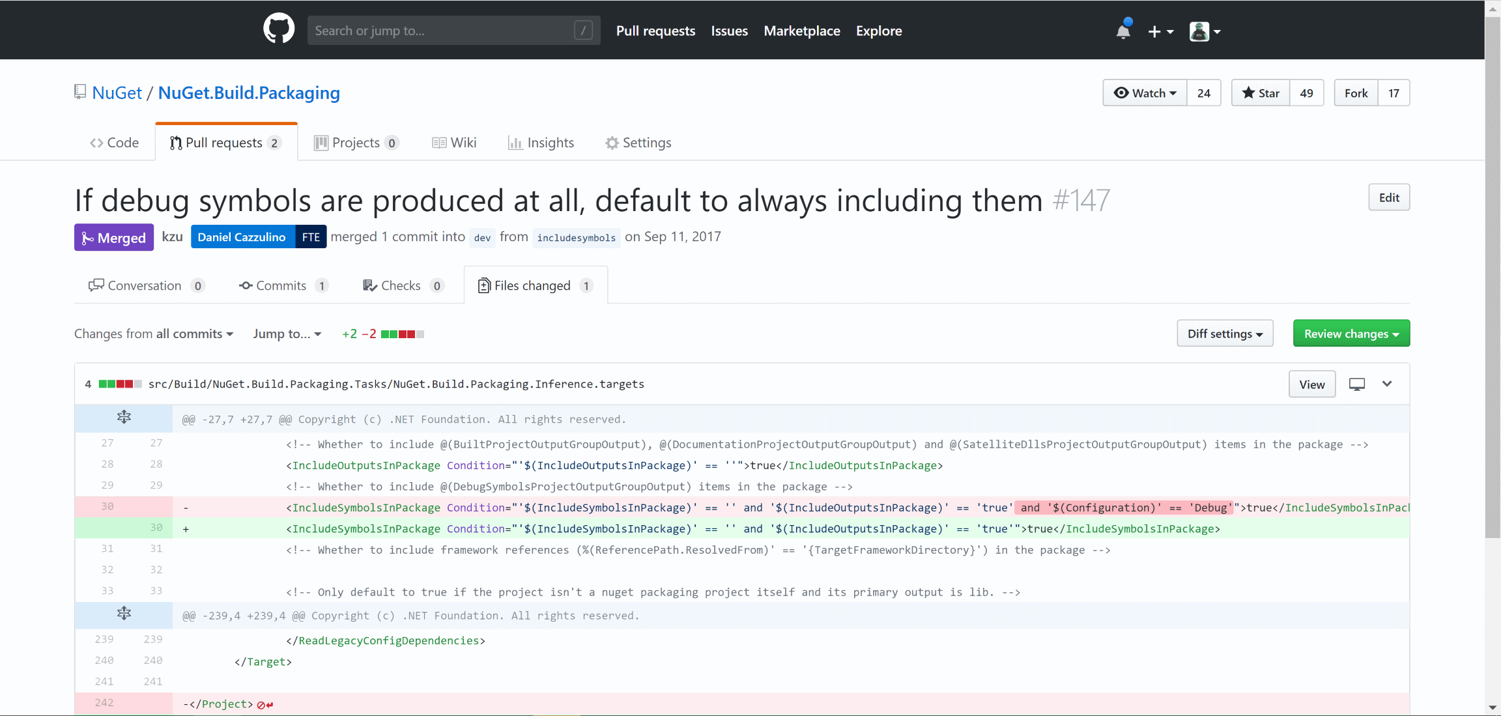Open author kzu profile link
The image size is (1501, 716).
pyautogui.click(x=172, y=236)
